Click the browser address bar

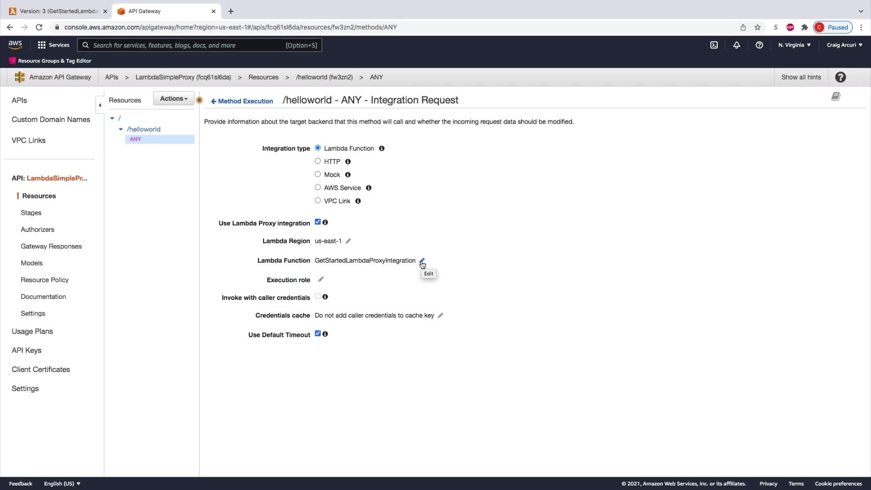(x=393, y=27)
